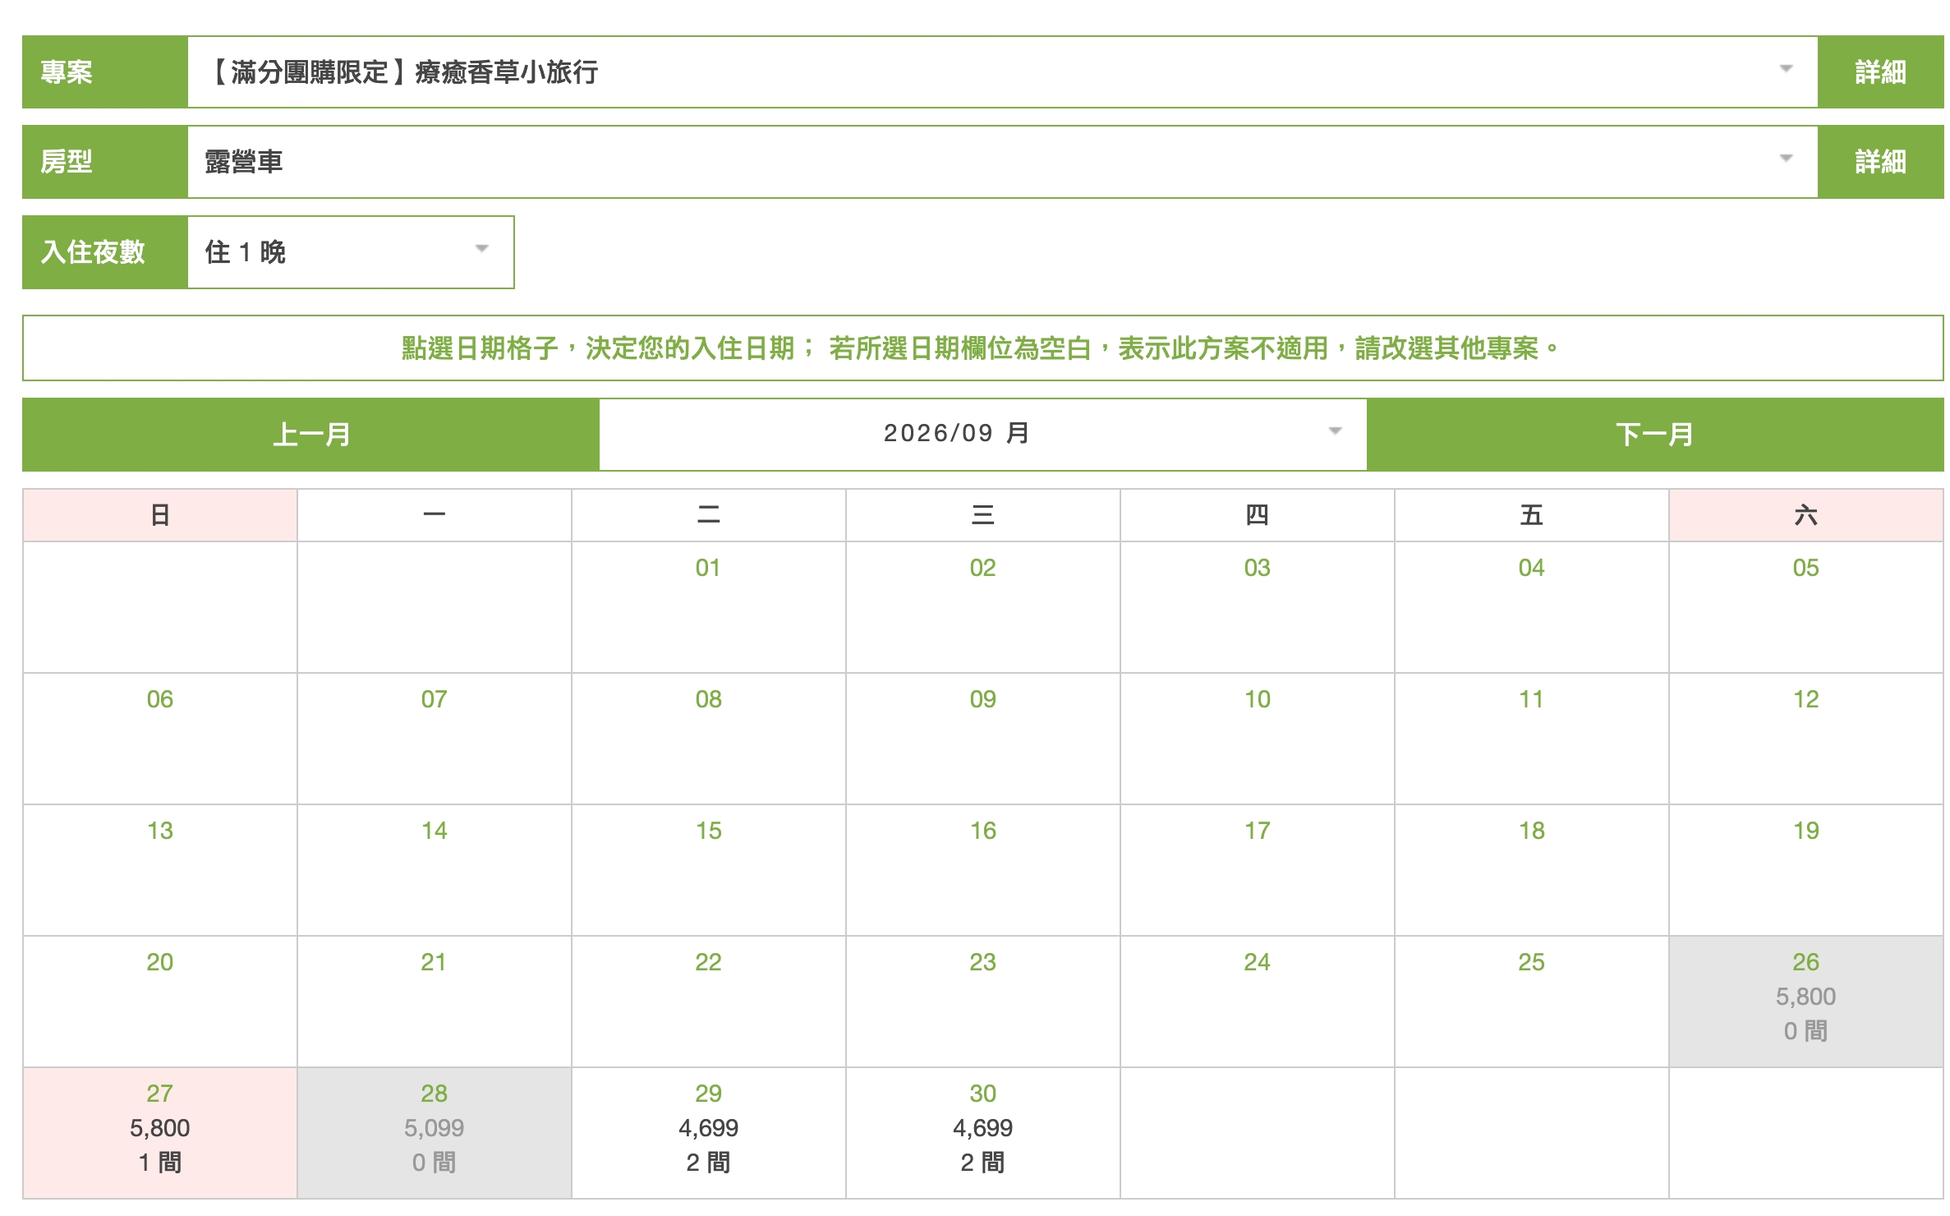Click the 房型 green label

point(105,162)
